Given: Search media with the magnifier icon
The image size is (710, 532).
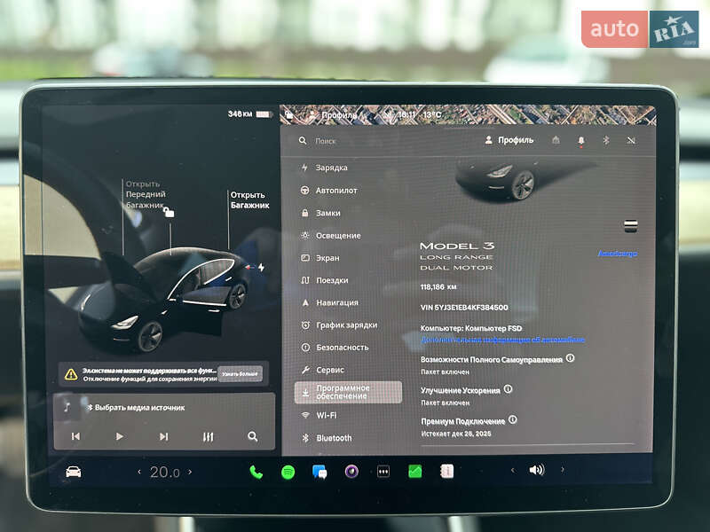Looking at the screenshot, I should pos(253,436).
